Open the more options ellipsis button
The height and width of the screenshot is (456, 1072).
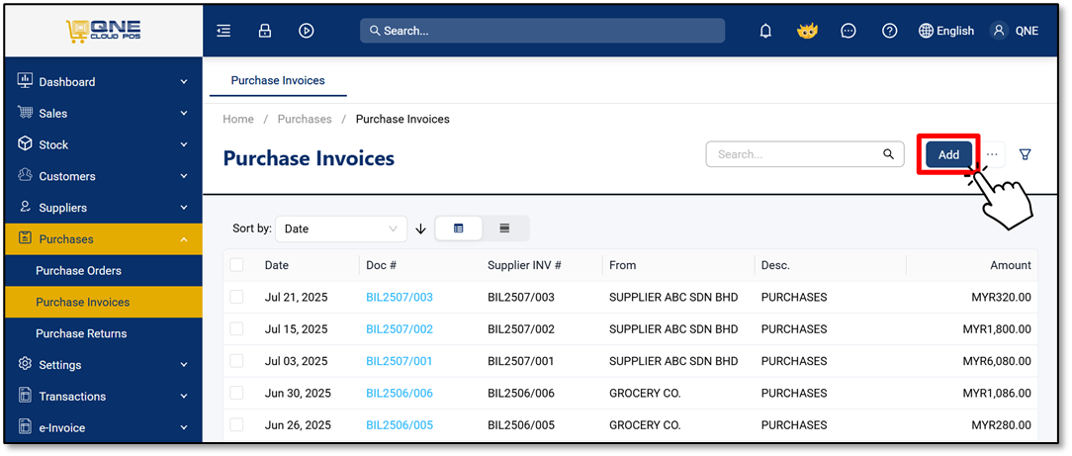992,154
